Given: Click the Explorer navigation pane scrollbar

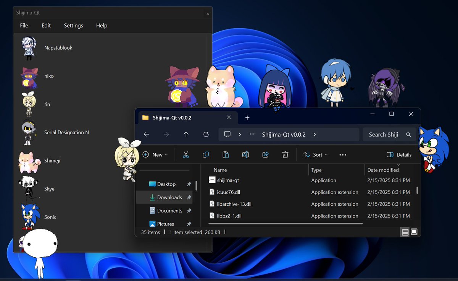Looking at the screenshot, I should coord(196,186).
